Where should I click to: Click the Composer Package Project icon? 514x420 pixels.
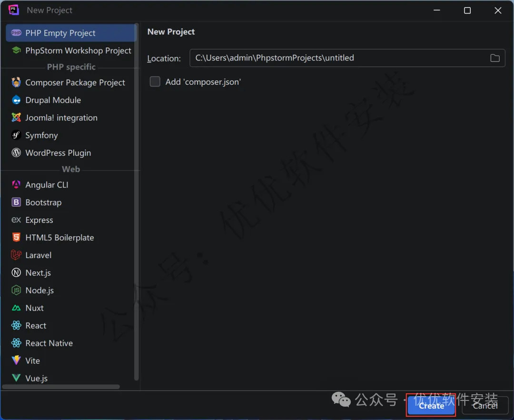tap(16, 82)
